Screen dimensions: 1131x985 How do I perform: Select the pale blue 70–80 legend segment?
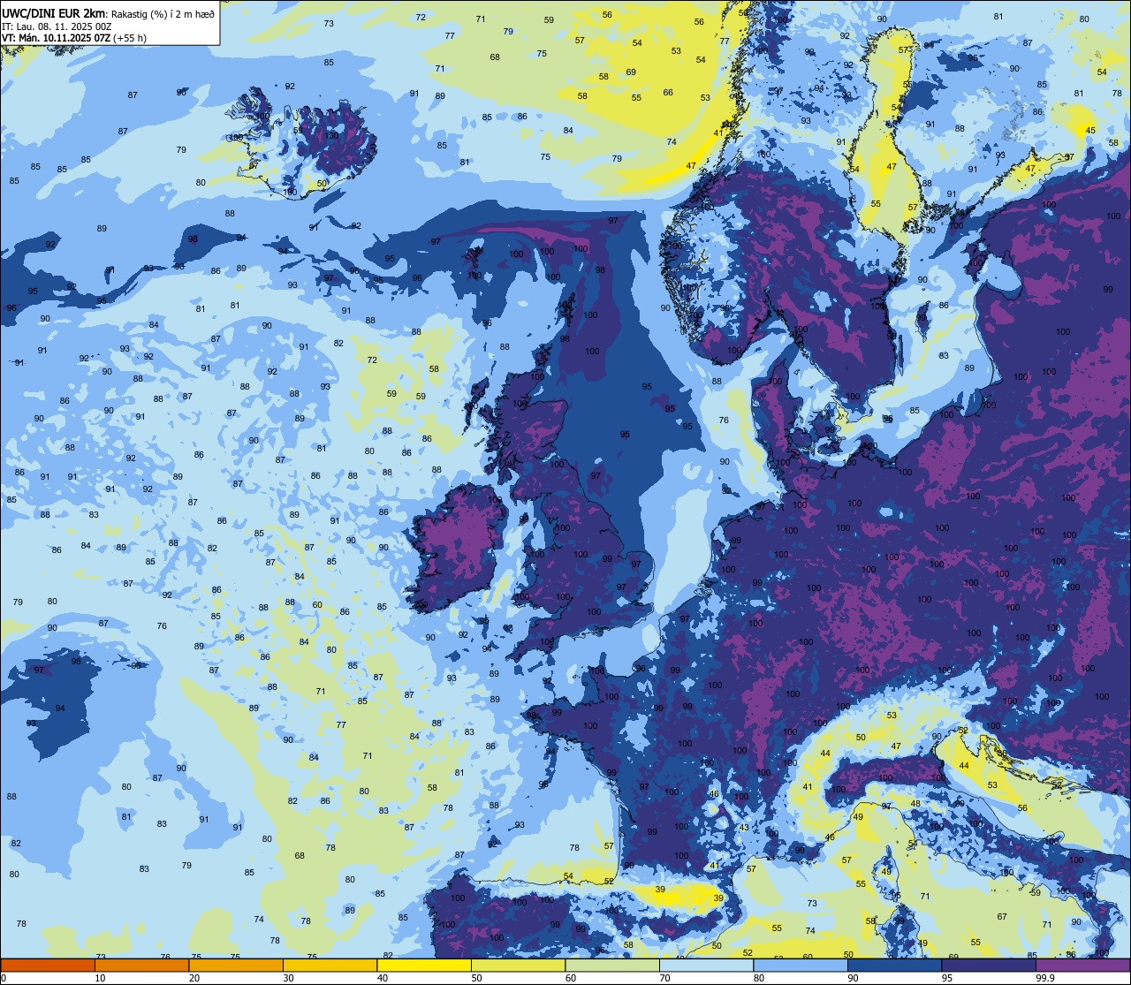[706, 965]
